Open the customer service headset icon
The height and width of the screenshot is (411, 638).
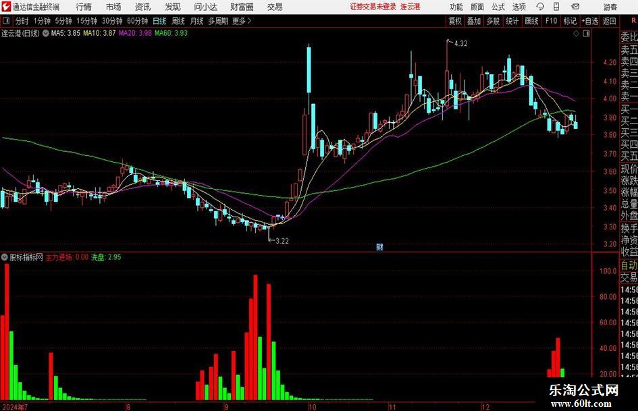[540, 7]
